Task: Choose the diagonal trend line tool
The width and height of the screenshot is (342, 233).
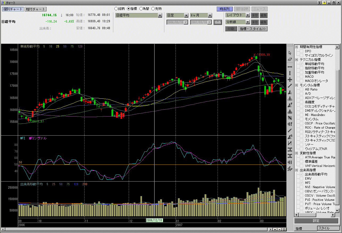Action: tap(290, 86)
